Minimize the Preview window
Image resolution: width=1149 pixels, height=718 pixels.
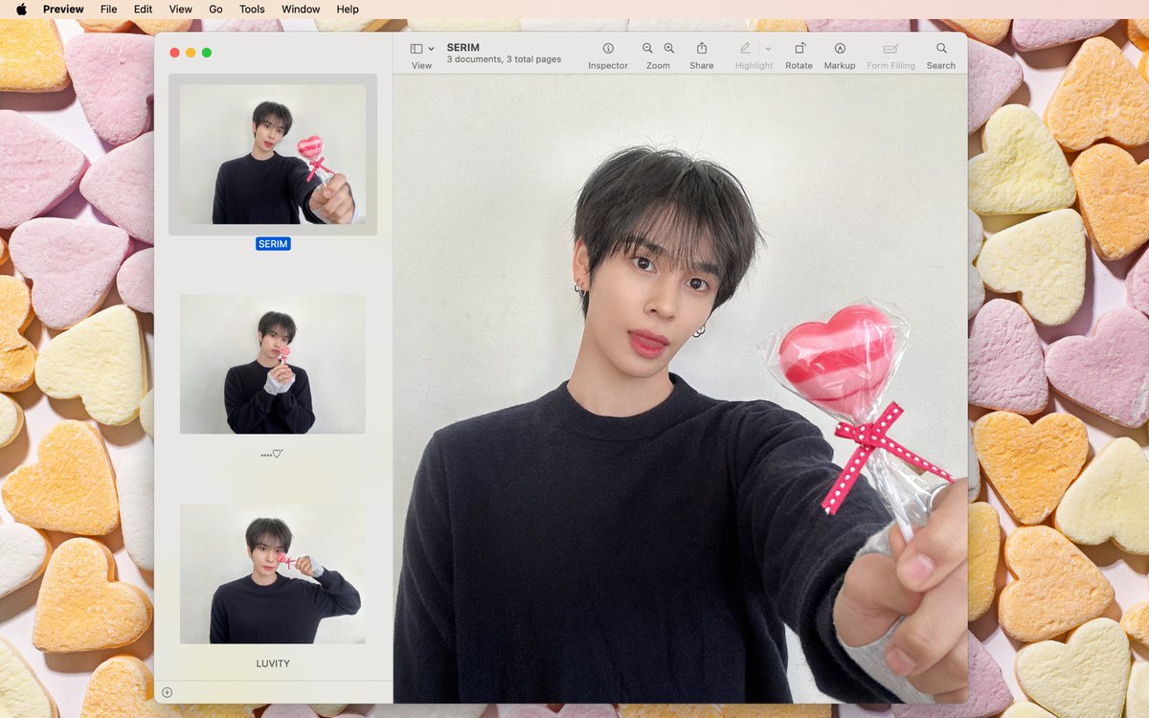tap(191, 53)
